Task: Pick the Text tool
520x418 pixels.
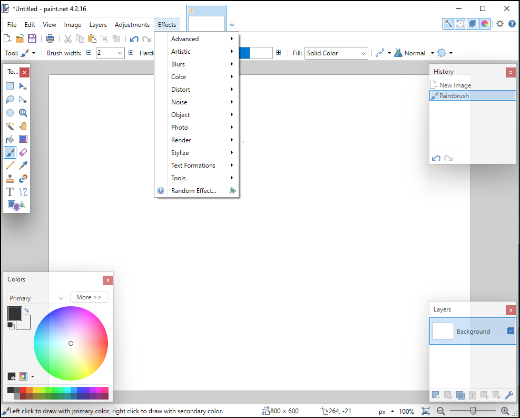Action: (x=10, y=192)
